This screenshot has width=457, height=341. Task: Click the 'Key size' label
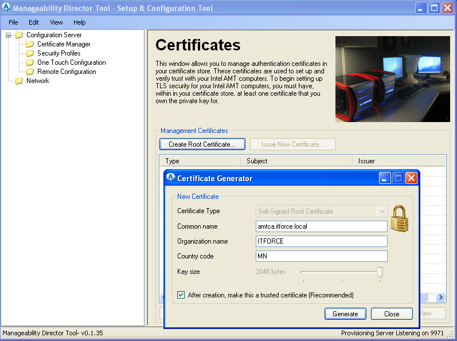(188, 272)
